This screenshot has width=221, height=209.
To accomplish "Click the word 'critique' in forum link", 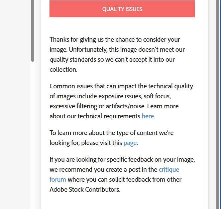I will point(169,169).
